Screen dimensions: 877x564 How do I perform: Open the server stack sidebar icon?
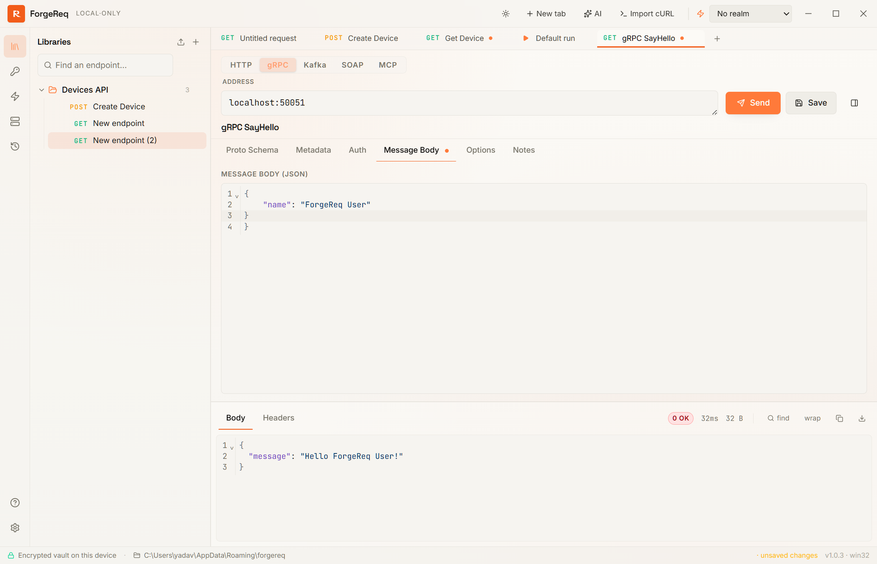click(15, 121)
